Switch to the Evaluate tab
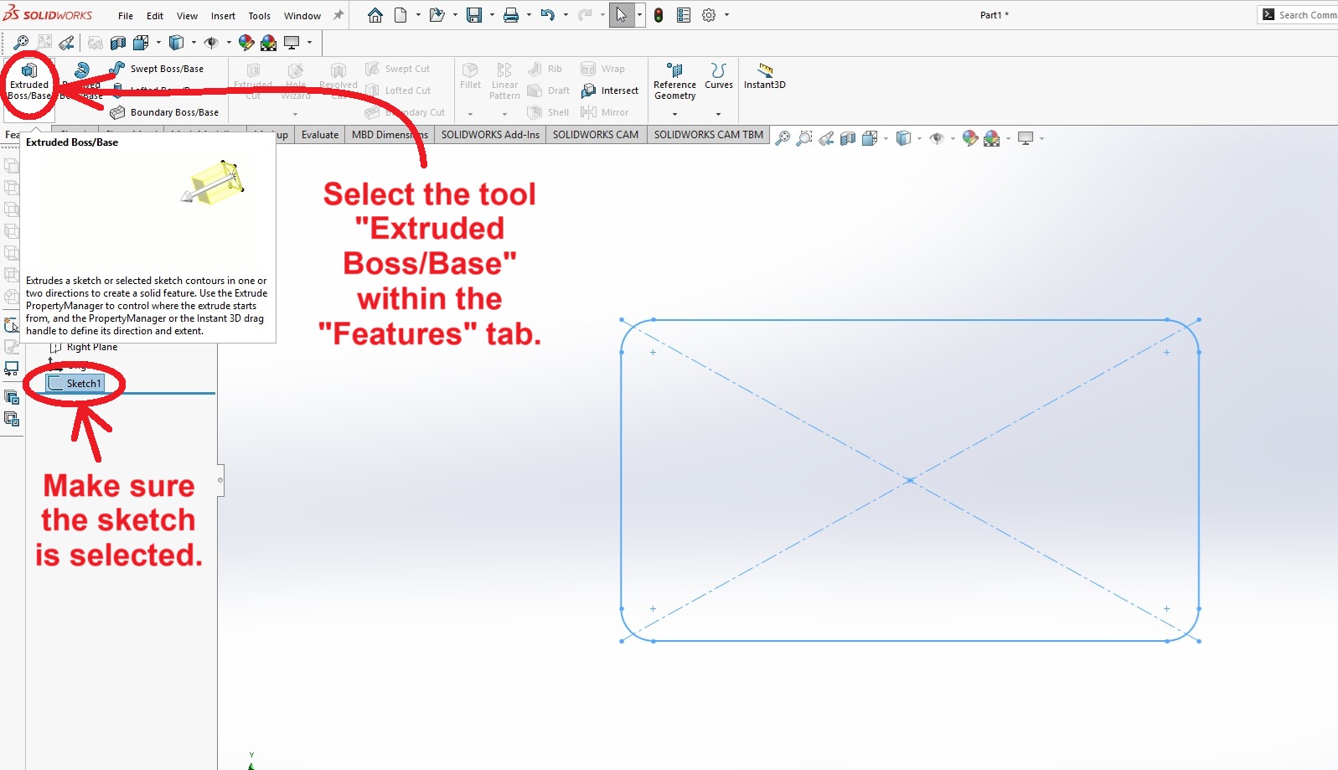Screen dimensions: 1338x770 320,135
